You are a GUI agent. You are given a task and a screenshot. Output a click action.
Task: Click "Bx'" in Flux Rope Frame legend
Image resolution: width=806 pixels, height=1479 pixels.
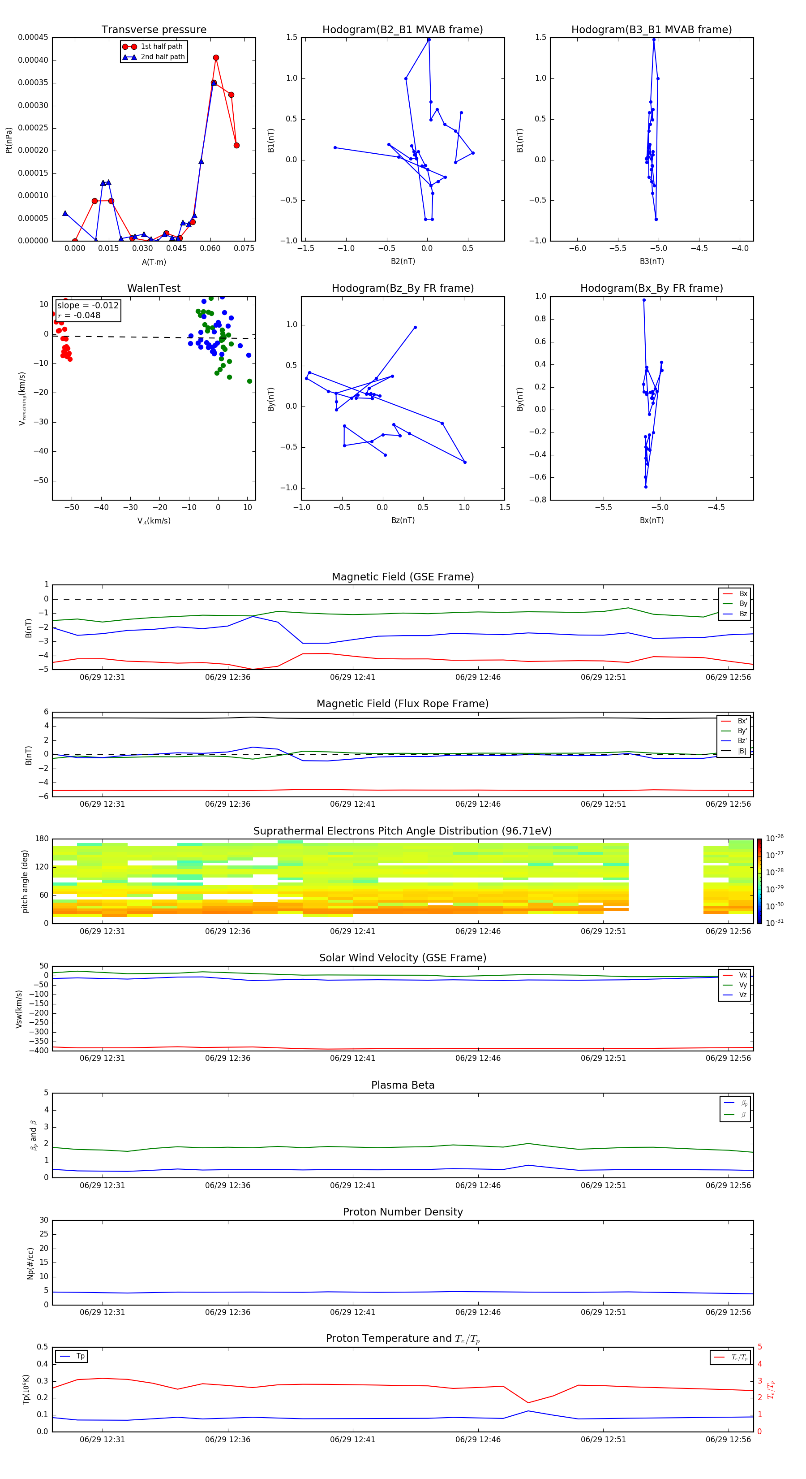(x=735, y=722)
